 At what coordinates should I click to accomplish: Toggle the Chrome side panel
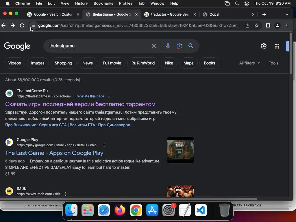(x=268, y=25)
